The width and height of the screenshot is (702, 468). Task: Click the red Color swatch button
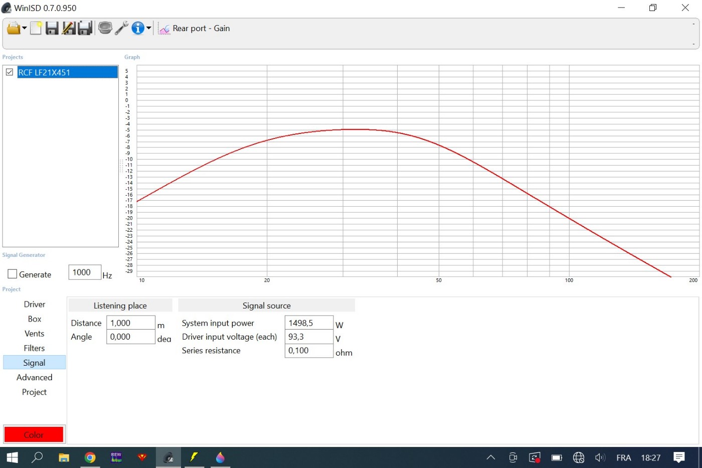[x=34, y=434]
